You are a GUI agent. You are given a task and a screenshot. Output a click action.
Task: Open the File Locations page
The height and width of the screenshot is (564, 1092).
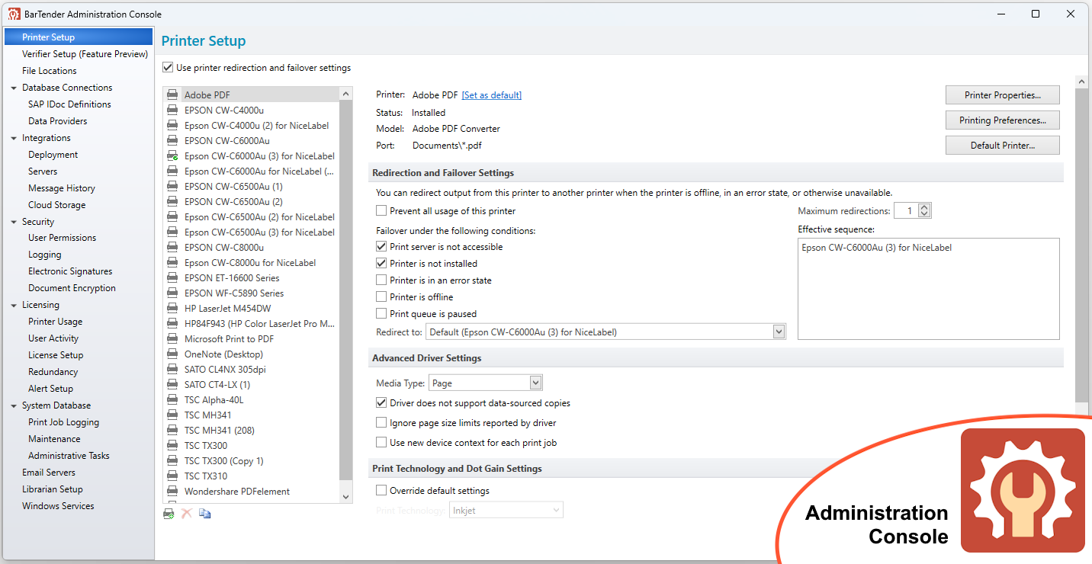pyautogui.click(x=50, y=71)
